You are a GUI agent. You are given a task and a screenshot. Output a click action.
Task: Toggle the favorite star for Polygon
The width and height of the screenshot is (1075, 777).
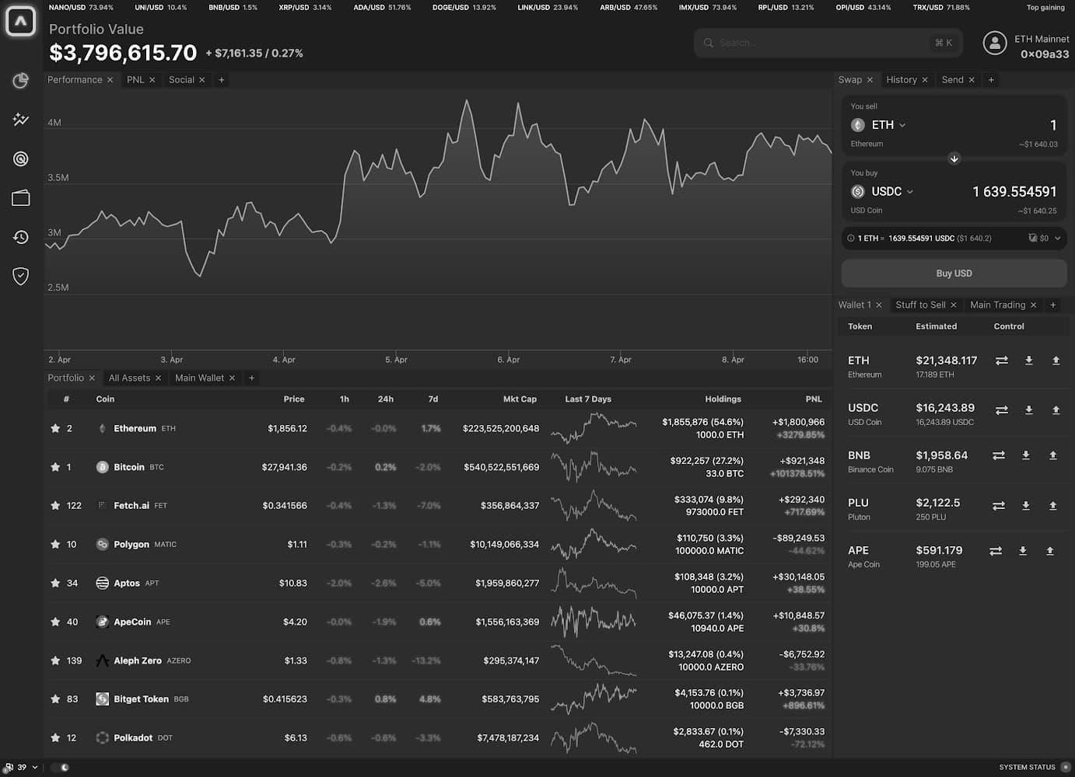coord(55,544)
